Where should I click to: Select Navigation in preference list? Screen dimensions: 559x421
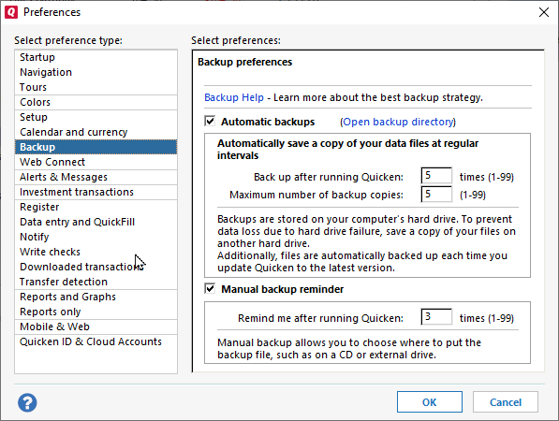coord(96,72)
